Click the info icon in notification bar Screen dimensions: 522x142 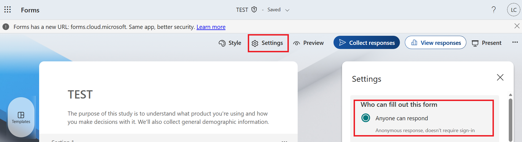pos(6,27)
